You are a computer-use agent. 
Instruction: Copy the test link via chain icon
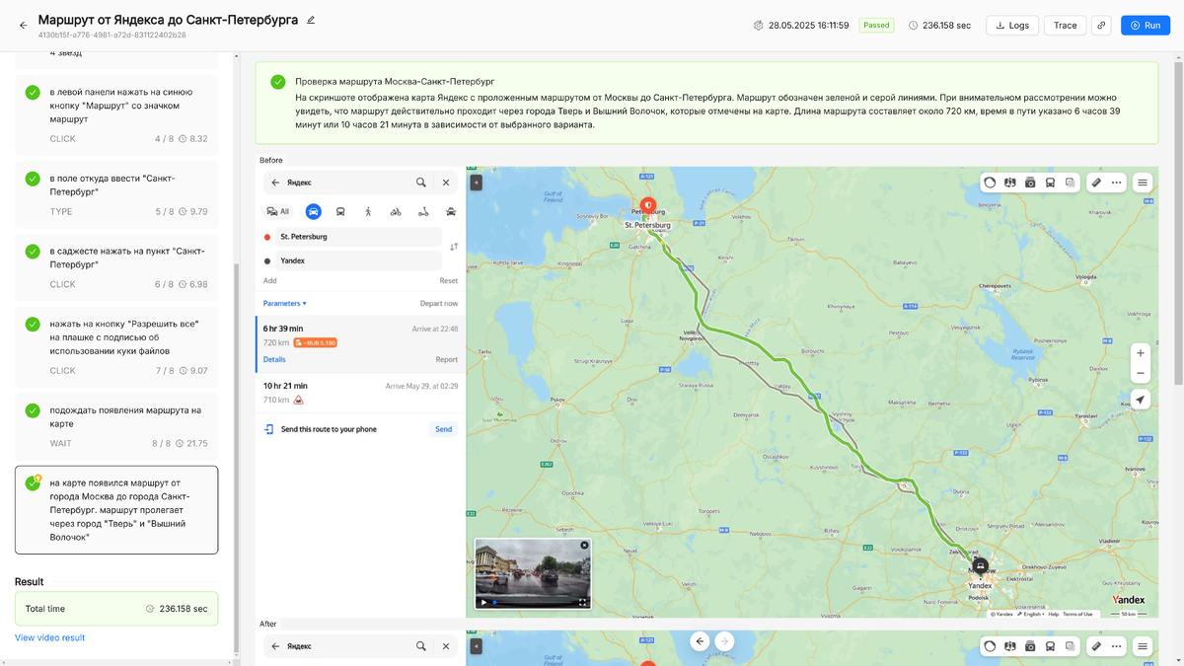tap(1101, 26)
